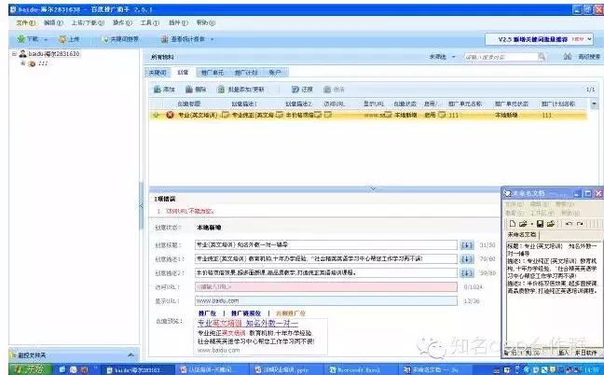Open the 操作 menu
Image resolution: width=604 pixels, height=375 pixels.
122,22
